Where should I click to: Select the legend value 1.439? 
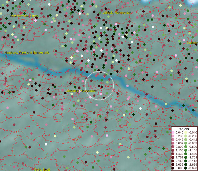[x=179, y=154]
